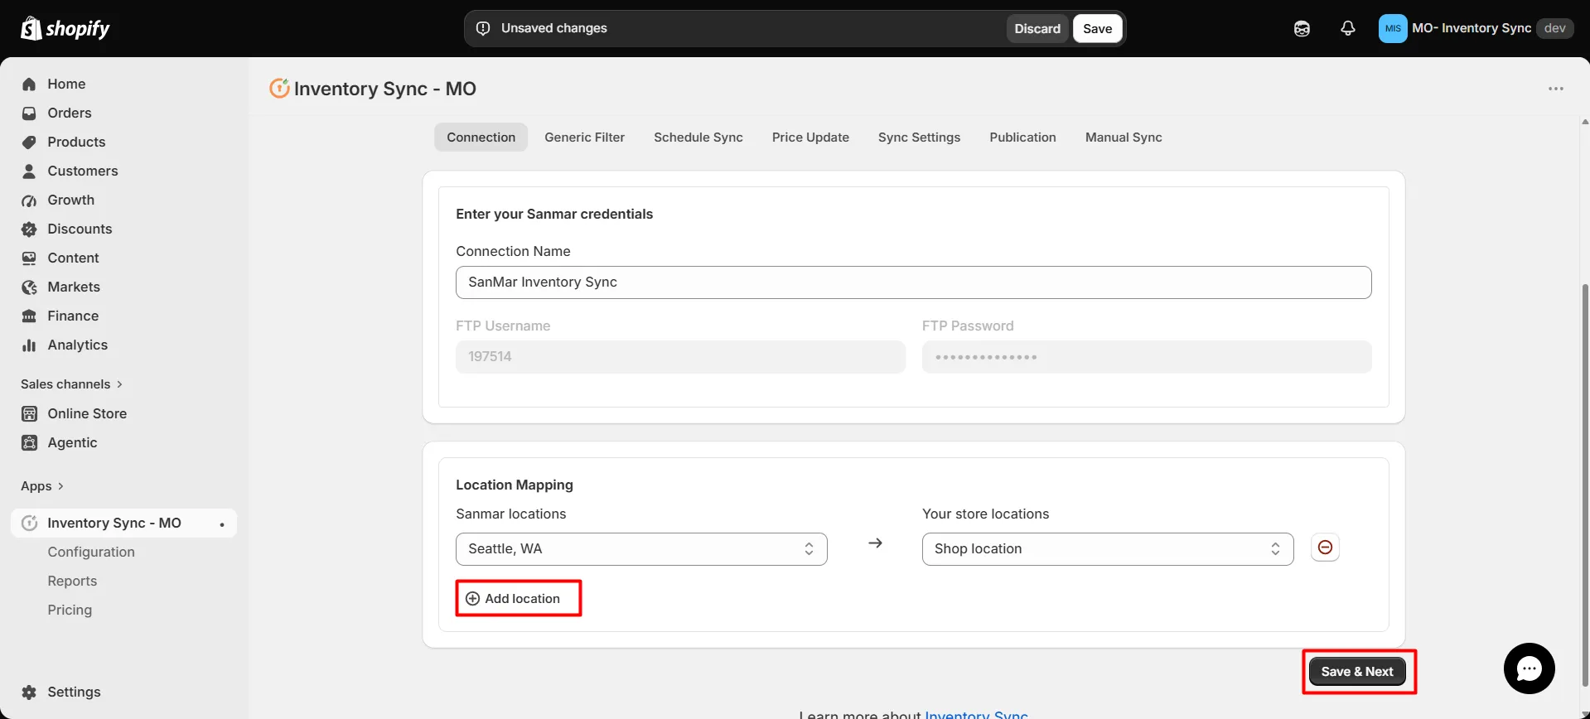Remove the Seattle, WA location mapping
1590x719 pixels.
[1325, 548]
